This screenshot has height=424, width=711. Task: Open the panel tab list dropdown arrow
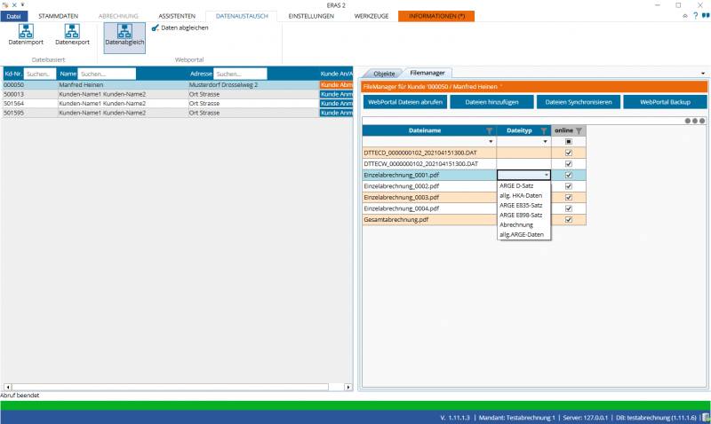(703, 74)
